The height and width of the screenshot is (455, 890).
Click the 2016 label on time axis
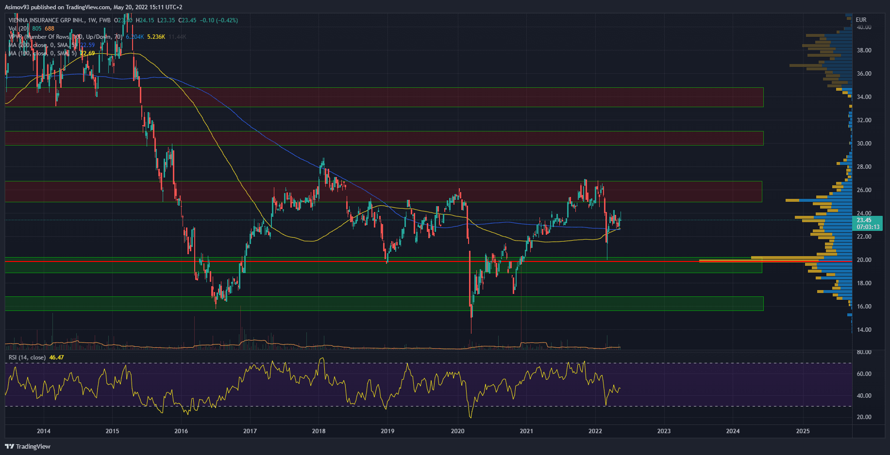click(x=181, y=431)
